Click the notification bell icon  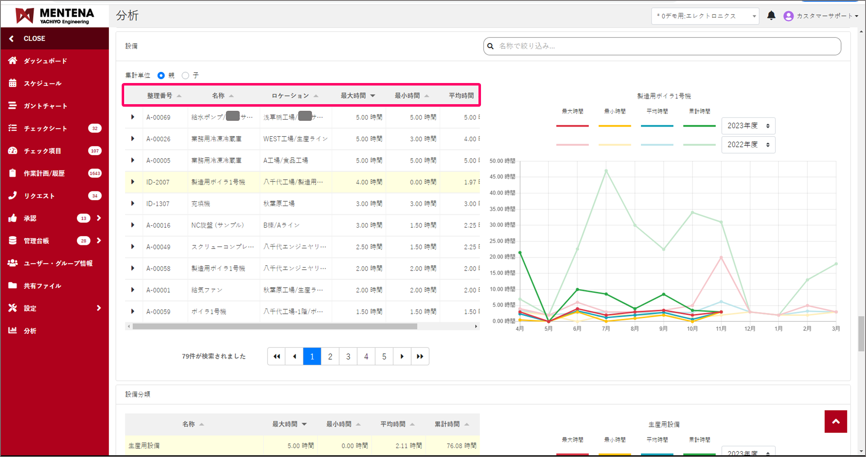tap(771, 16)
